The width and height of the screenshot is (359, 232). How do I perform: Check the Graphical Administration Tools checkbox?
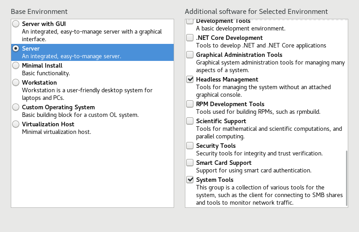(190, 55)
